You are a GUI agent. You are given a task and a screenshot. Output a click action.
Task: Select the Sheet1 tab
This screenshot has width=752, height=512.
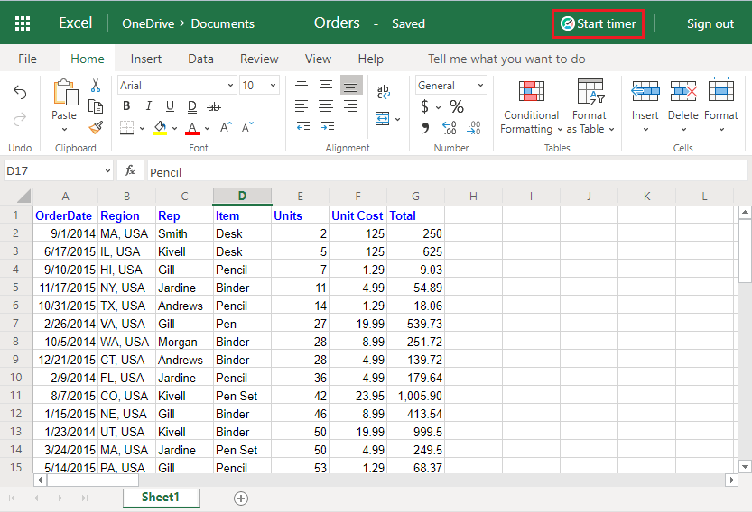click(x=161, y=498)
